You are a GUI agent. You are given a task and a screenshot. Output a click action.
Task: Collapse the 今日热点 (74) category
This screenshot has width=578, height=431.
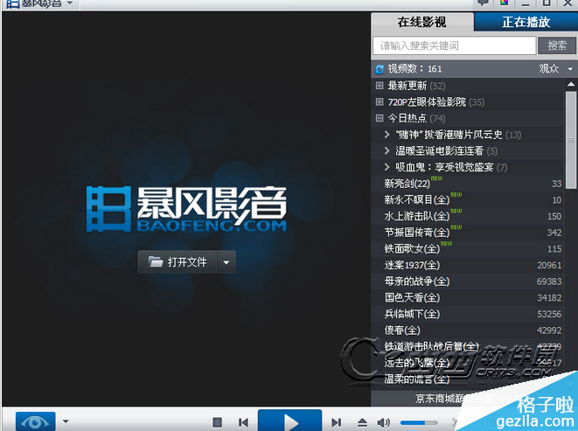click(380, 118)
